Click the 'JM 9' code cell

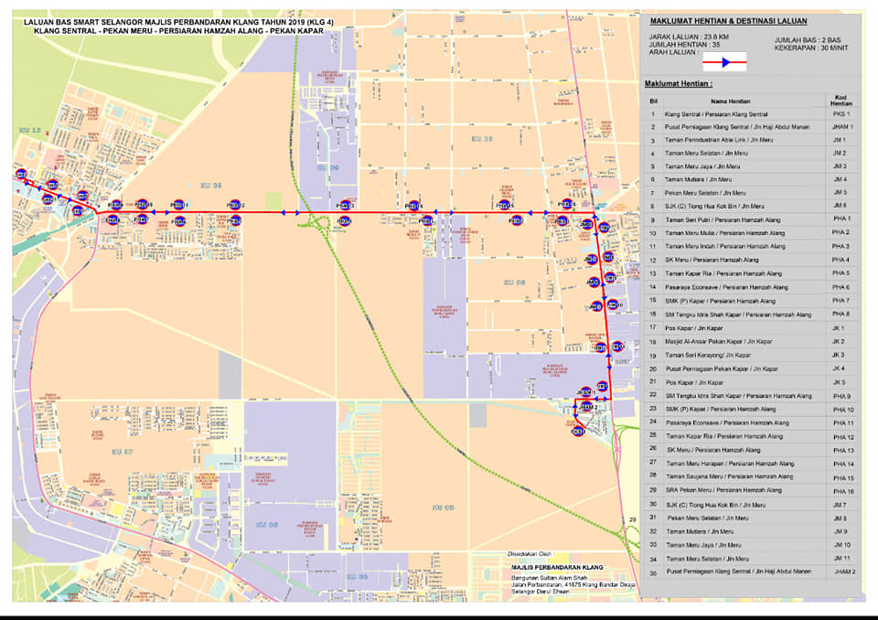pos(840,531)
